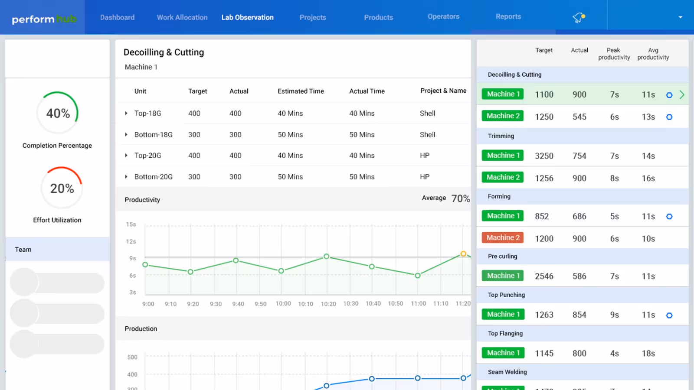Click the Productivity chart heading
The width and height of the screenshot is (694, 390).
pos(142,200)
